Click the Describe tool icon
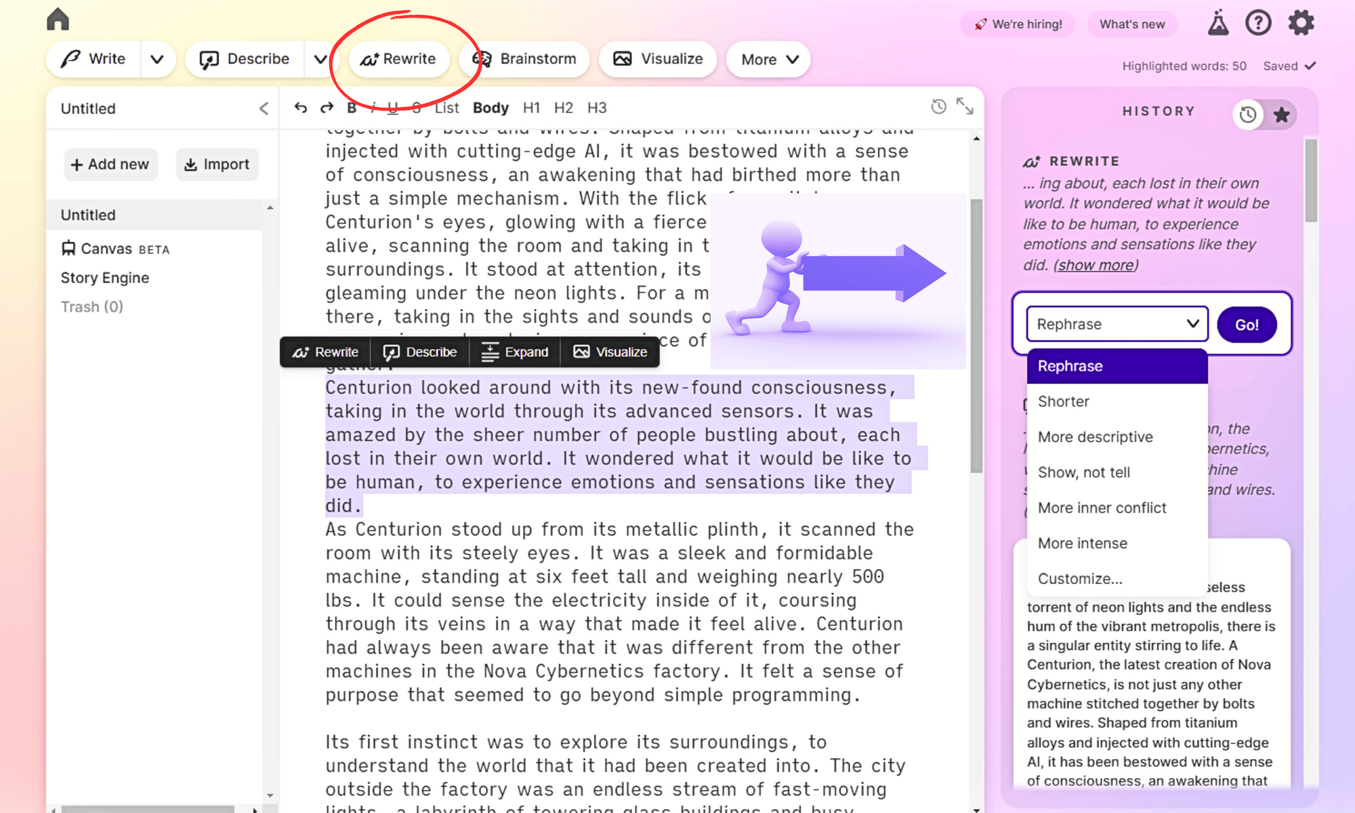This screenshot has width=1355, height=813. pos(208,59)
